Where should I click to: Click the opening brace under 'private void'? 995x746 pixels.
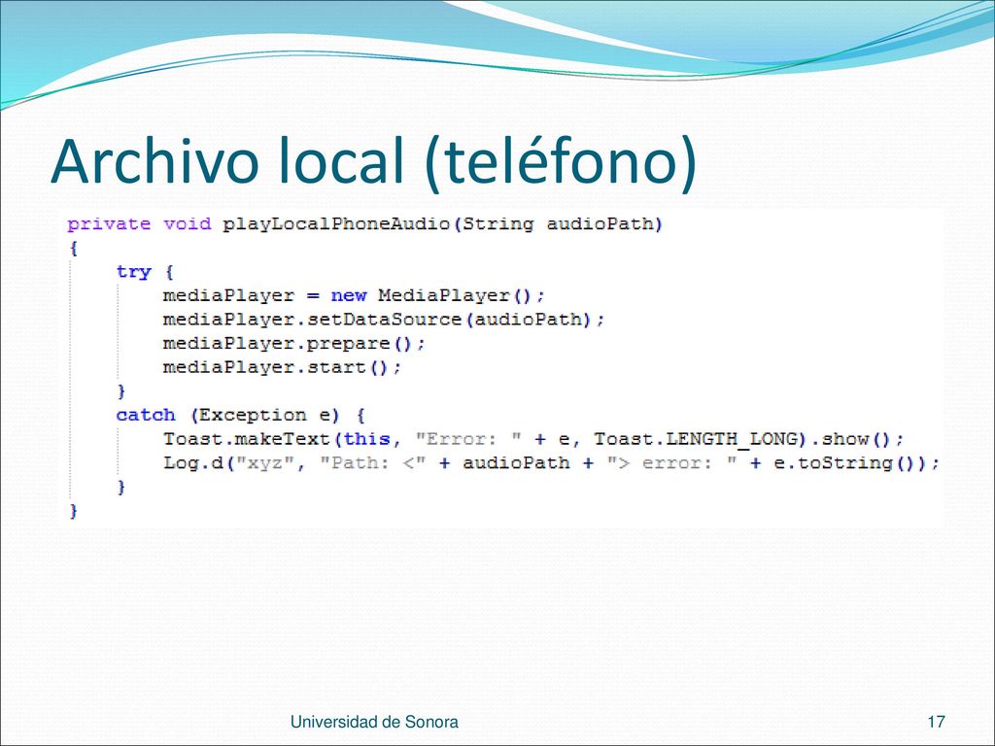[x=74, y=249]
